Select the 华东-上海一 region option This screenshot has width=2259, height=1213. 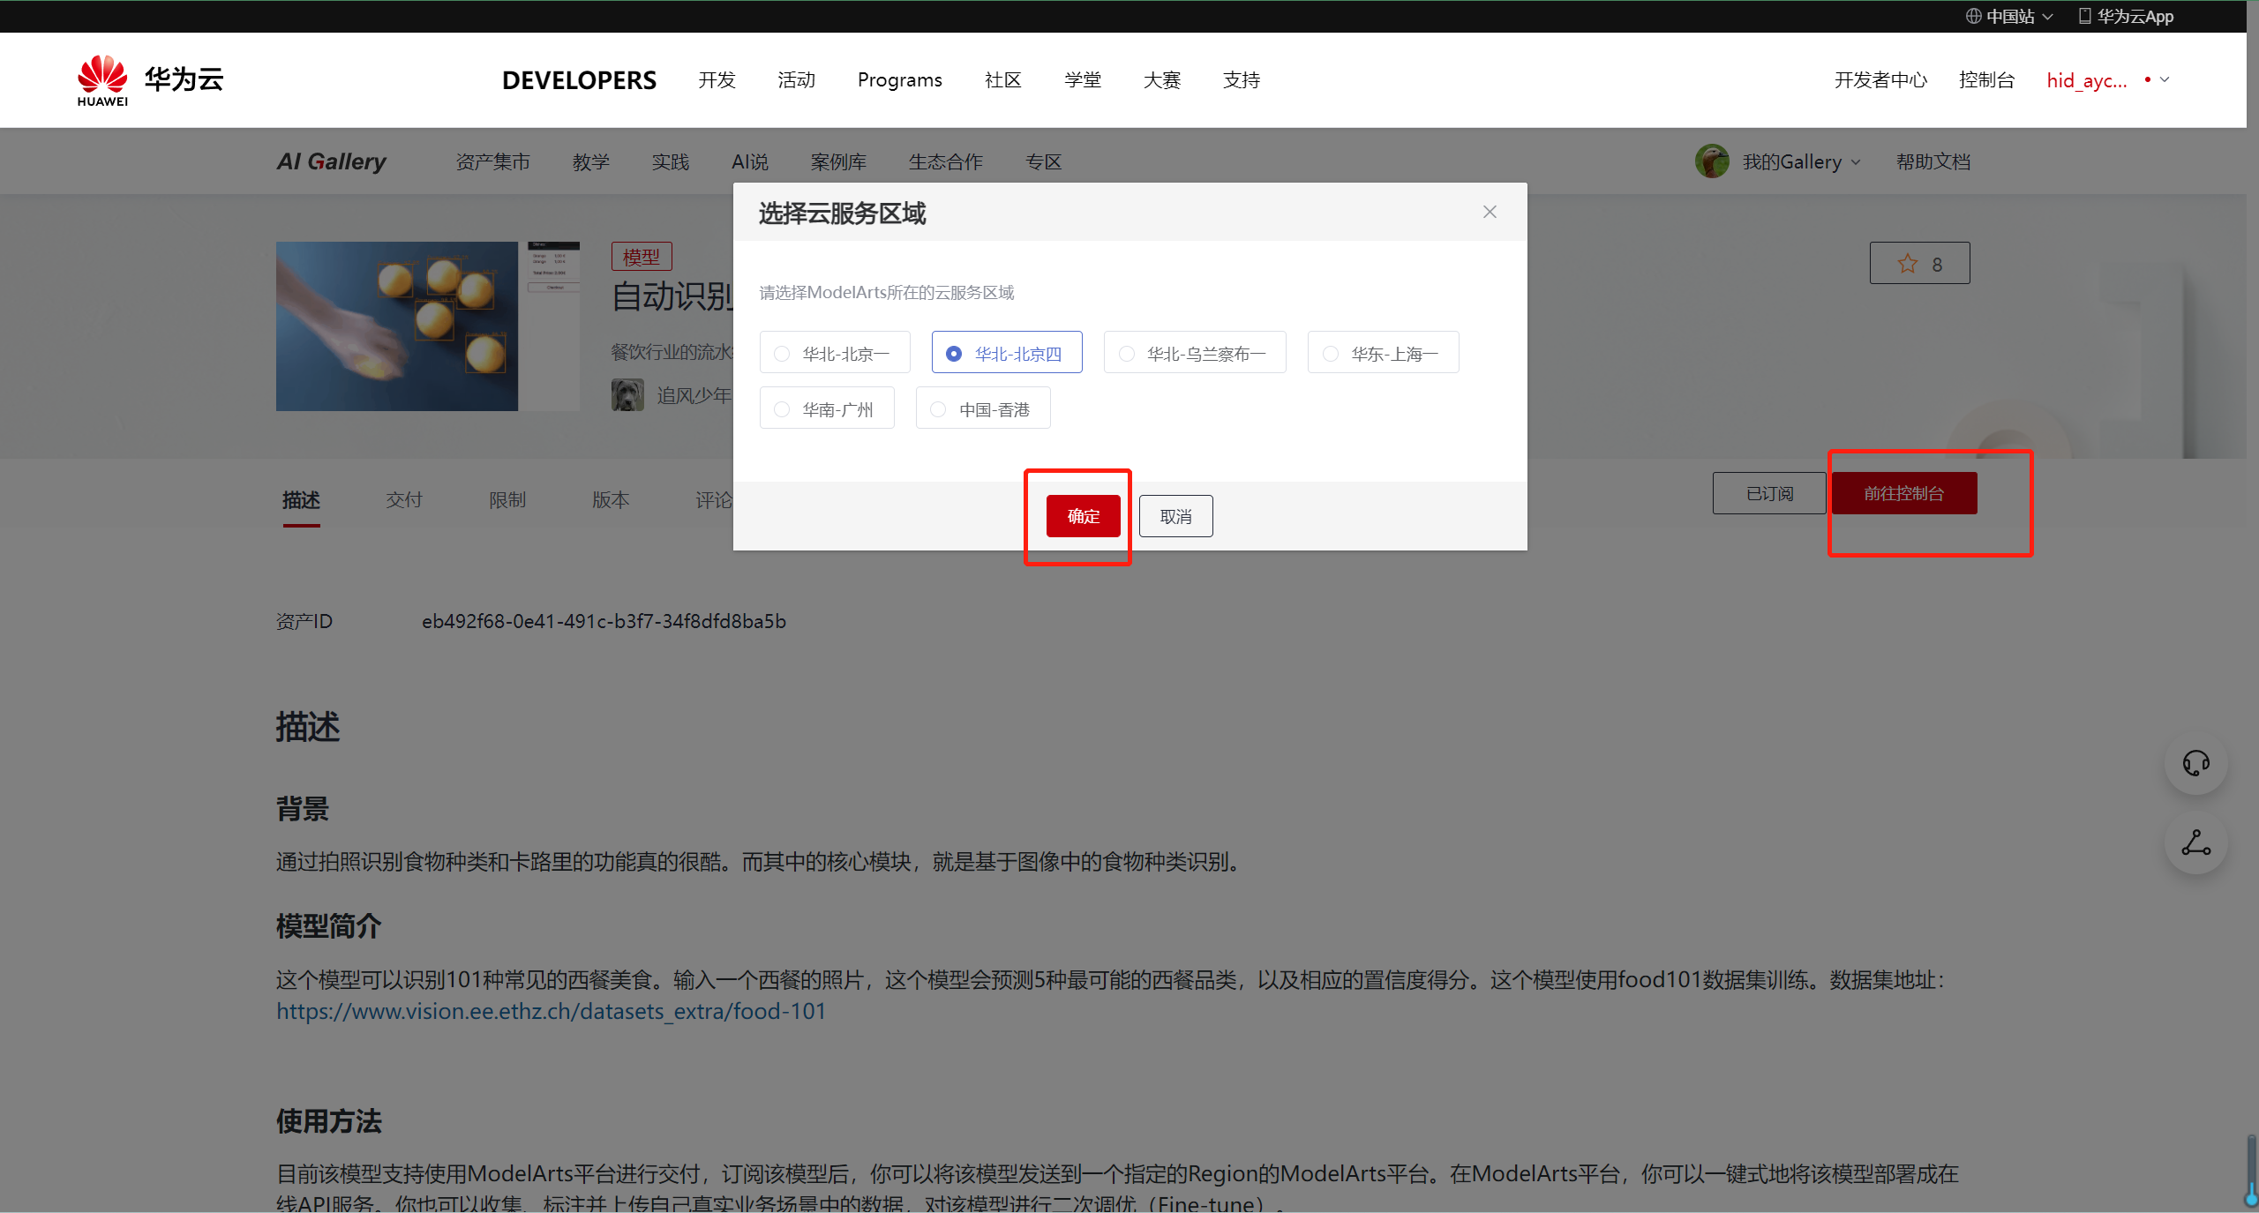(x=1383, y=353)
